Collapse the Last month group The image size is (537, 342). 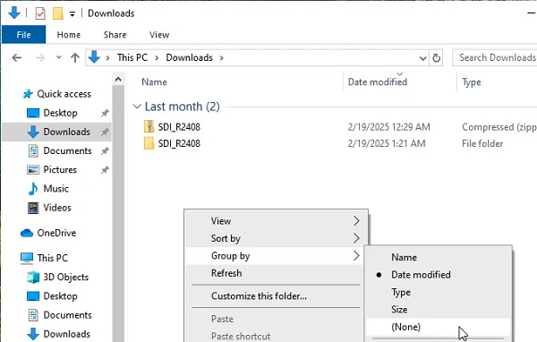(137, 107)
